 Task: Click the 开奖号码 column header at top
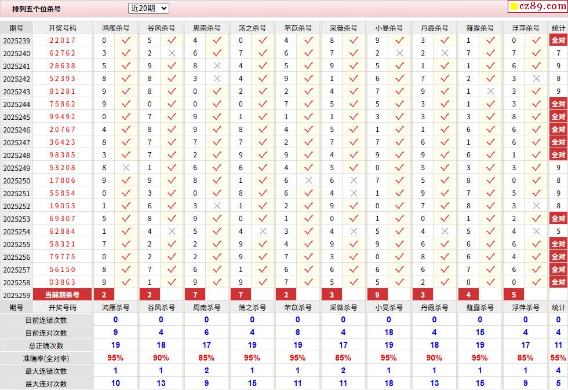click(63, 28)
